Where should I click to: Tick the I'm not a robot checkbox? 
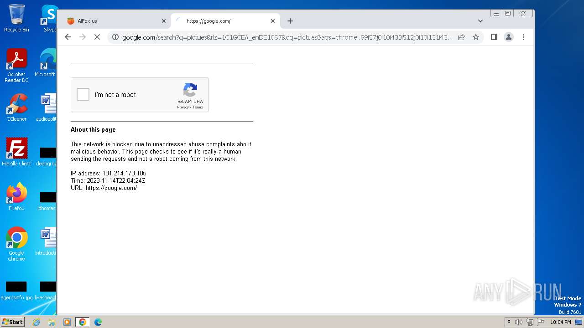tap(83, 94)
